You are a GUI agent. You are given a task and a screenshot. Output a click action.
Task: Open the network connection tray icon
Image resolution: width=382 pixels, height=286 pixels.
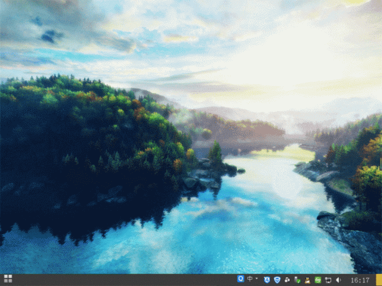328,280
